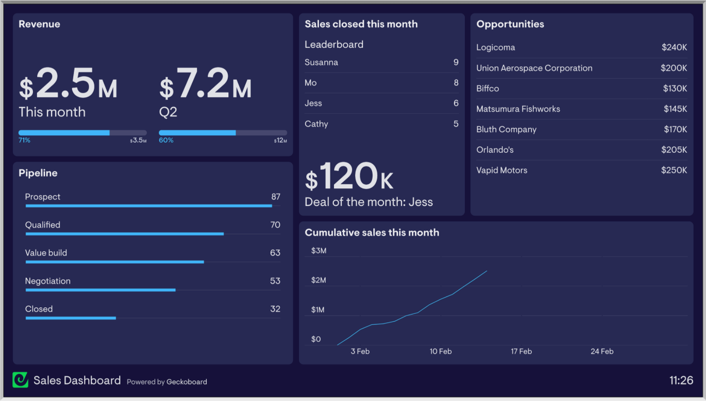Select Matsumura Fishworks opportunity
The image size is (706, 401).
tap(582, 109)
